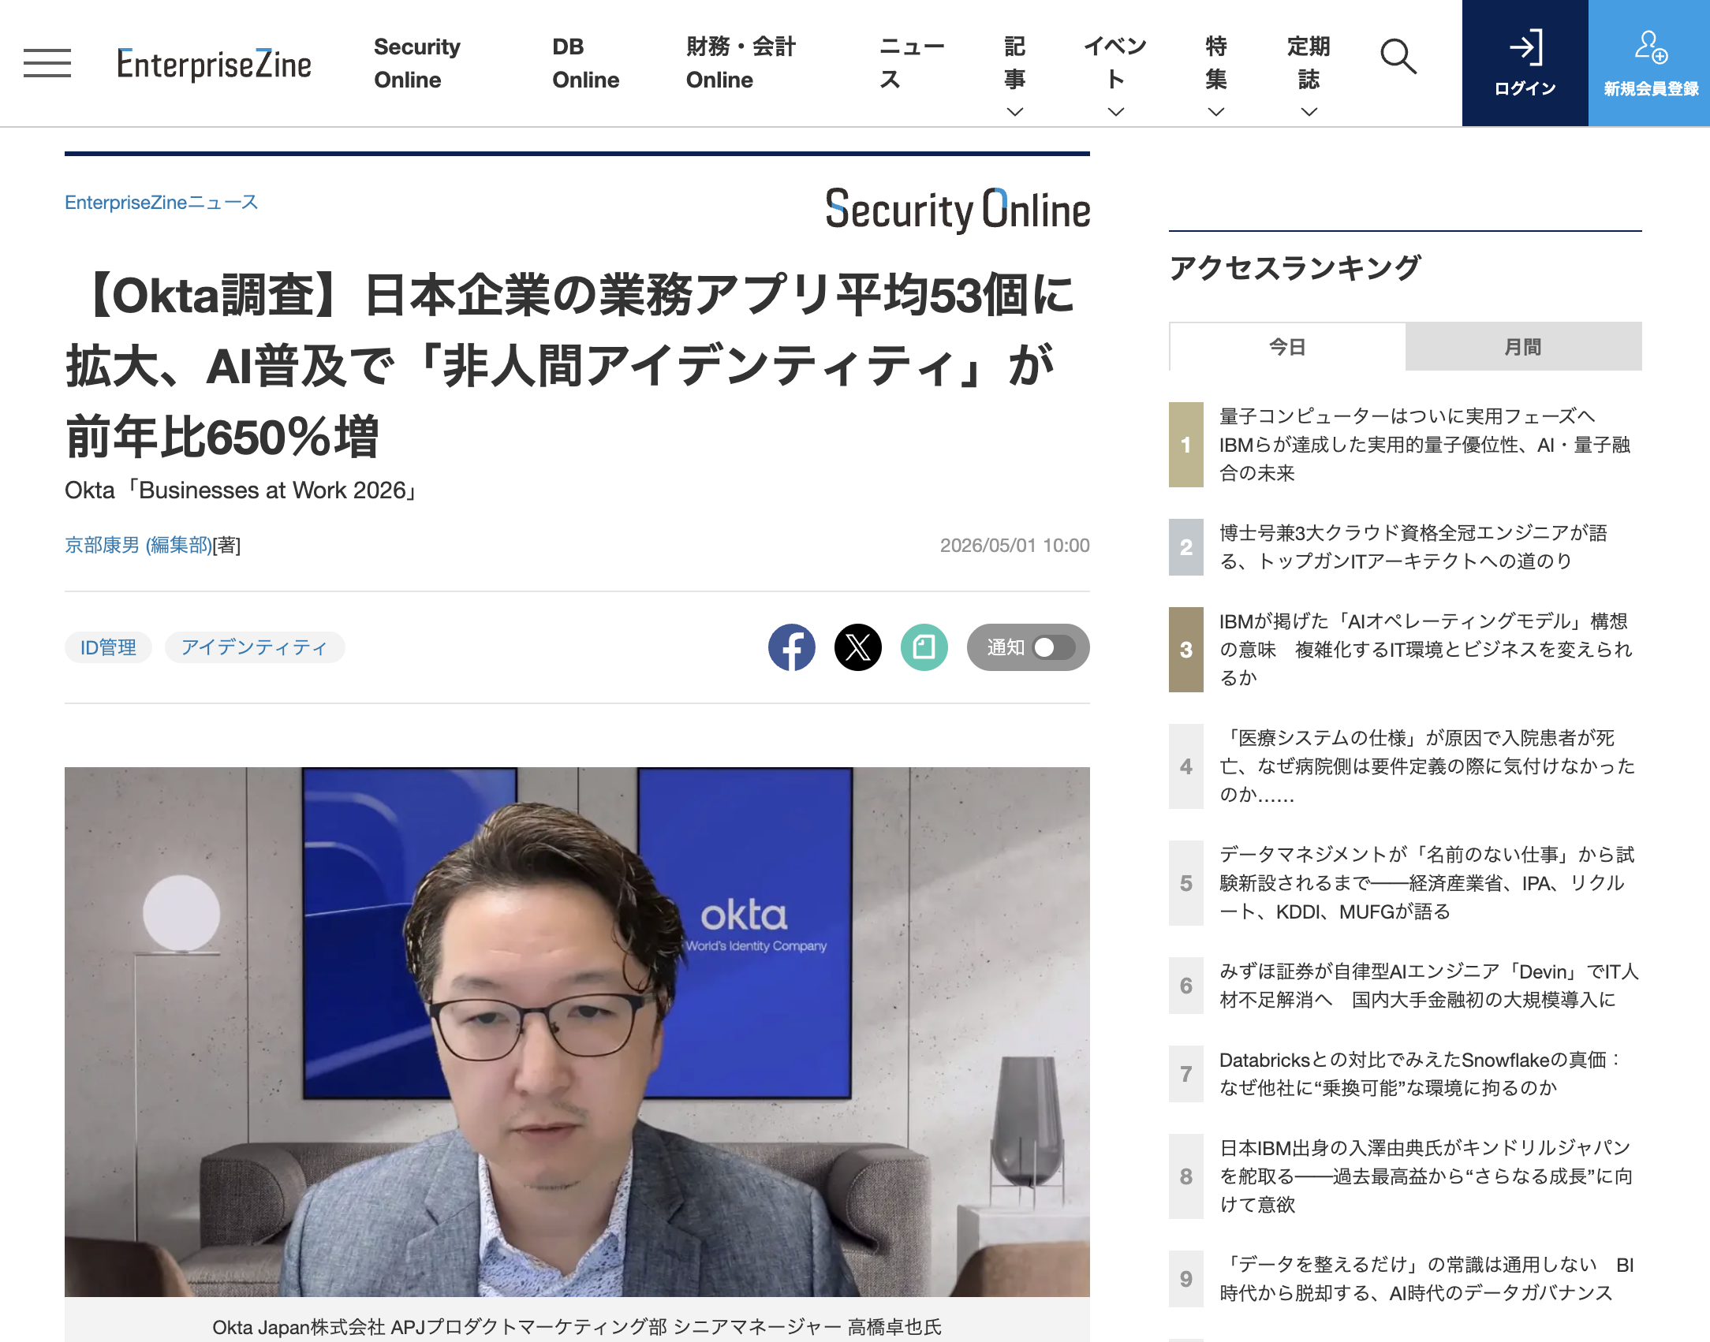Click the search magnifier icon
This screenshot has width=1710, height=1342.
click(x=1398, y=57)
